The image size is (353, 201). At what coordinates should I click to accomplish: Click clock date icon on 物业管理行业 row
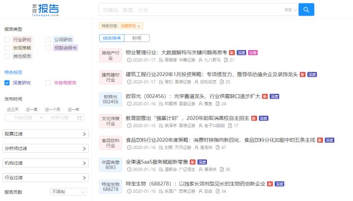tap(129, 60)
